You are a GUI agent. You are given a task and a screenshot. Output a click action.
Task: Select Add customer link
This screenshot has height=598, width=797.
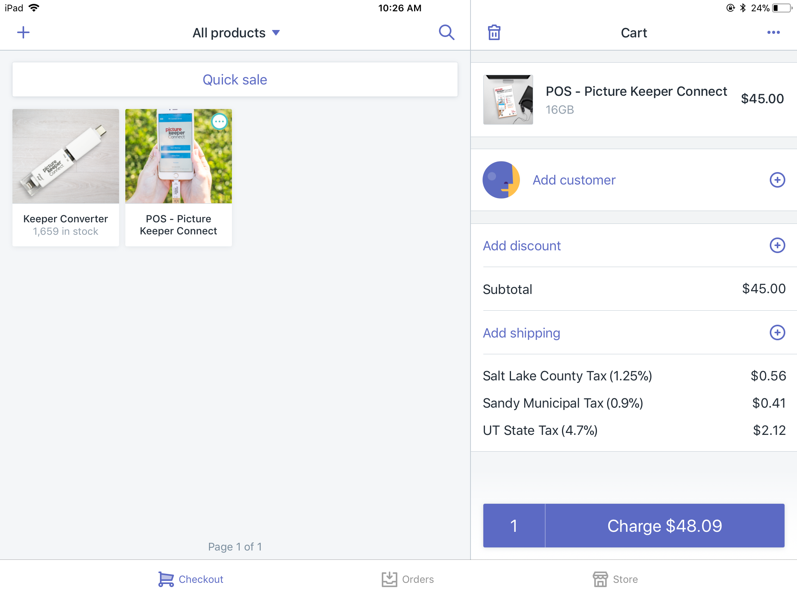574,180
